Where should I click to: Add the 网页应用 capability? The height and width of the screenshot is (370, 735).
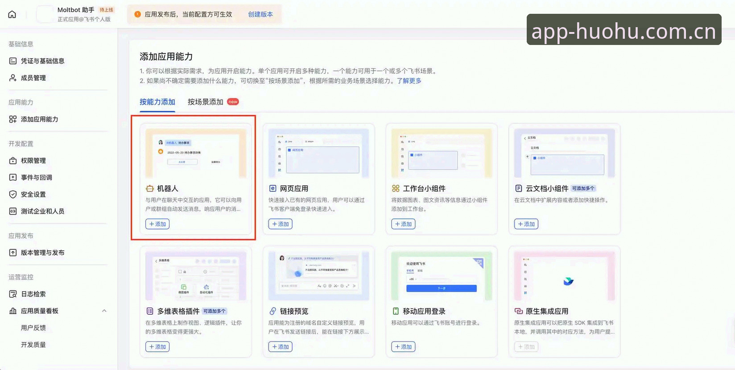(280, 224)
